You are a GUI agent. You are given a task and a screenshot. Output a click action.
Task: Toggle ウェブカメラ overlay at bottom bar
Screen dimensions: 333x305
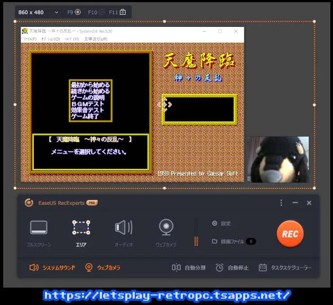point(103,268)
